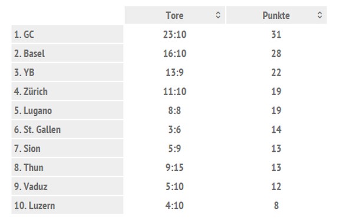Select the 7. Sion team row
The image size is (343, 222).
(x=67, y=148)
